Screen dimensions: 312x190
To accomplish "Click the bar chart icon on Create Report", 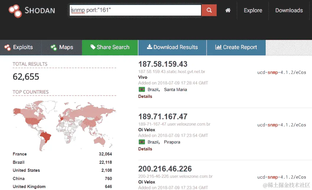I will click(218, 47).
